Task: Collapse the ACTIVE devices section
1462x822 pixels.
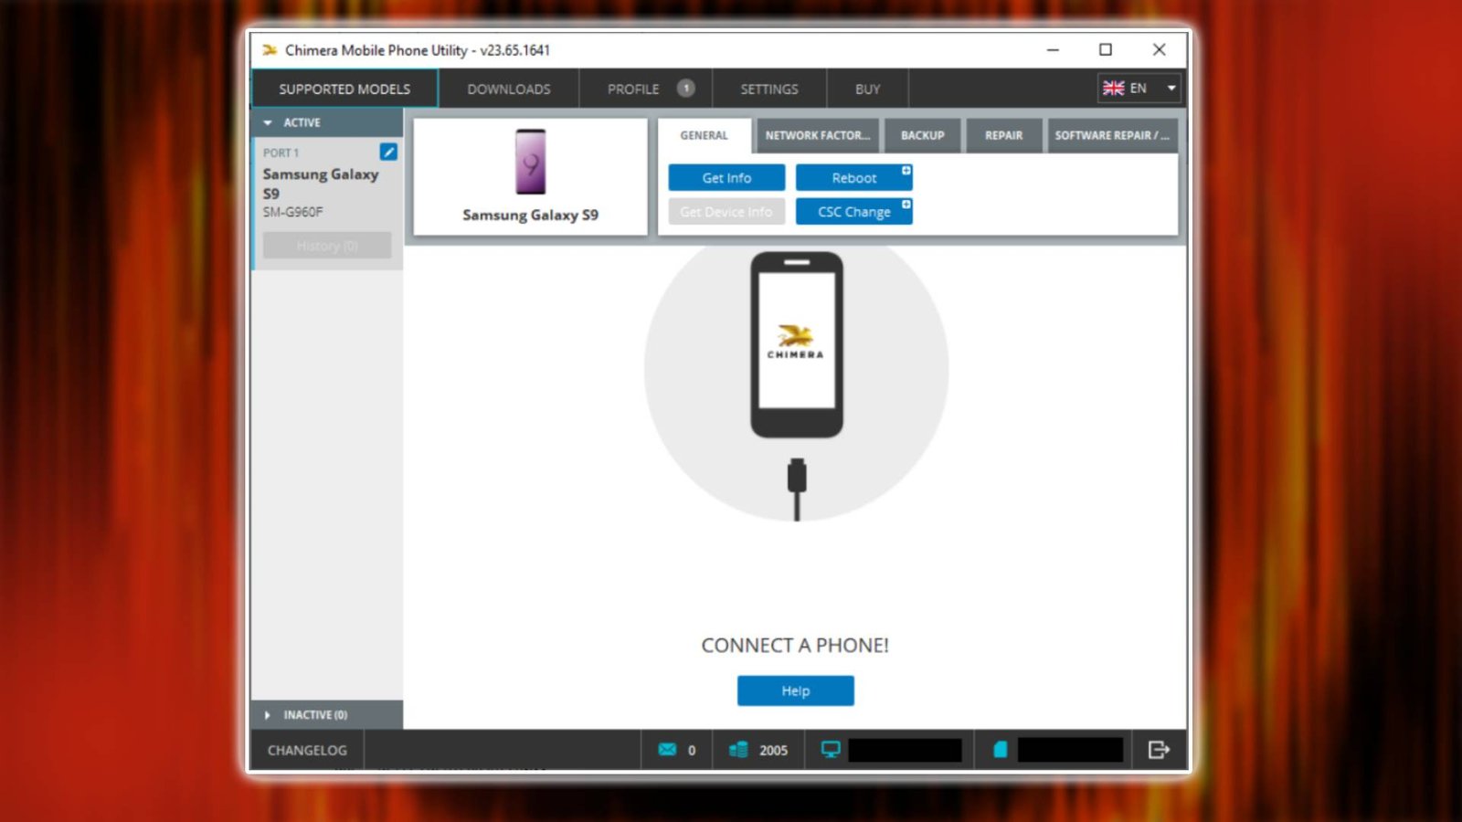Action: (x=268, y=121)
